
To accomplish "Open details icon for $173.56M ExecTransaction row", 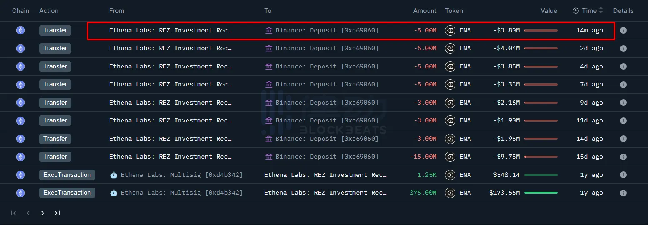I will tap(623, 193).
